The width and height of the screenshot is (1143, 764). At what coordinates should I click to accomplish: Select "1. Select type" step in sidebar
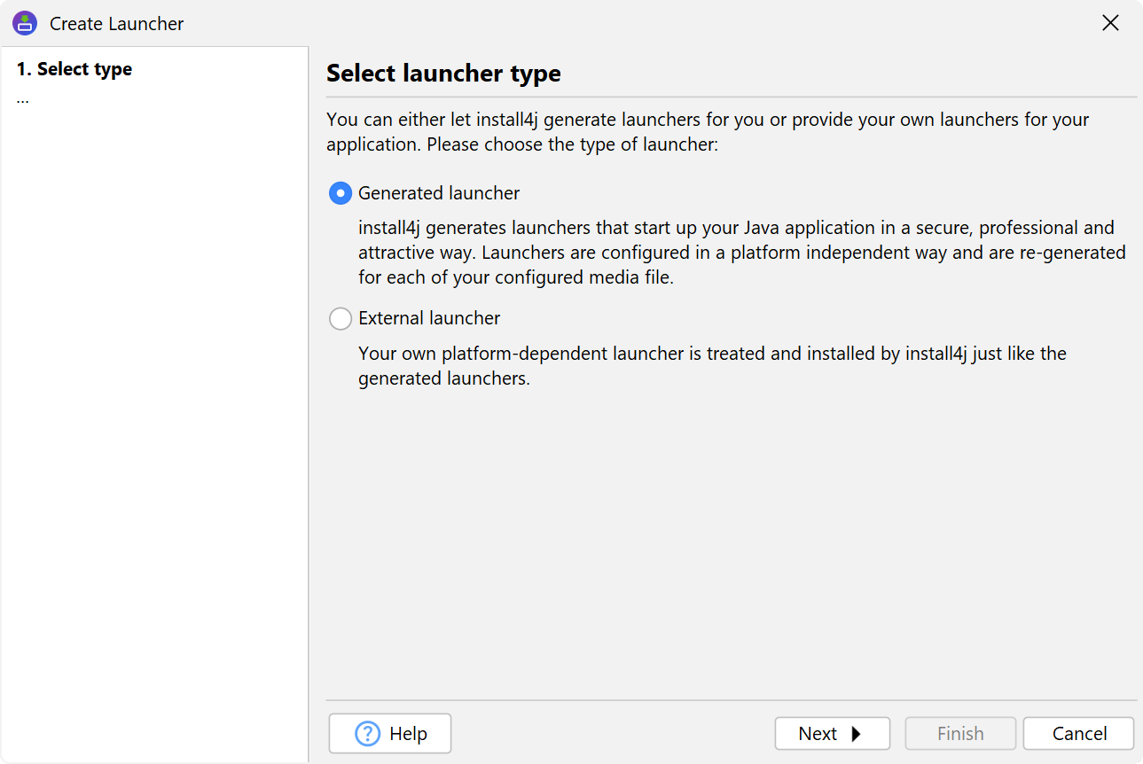(x=74, y=69)
